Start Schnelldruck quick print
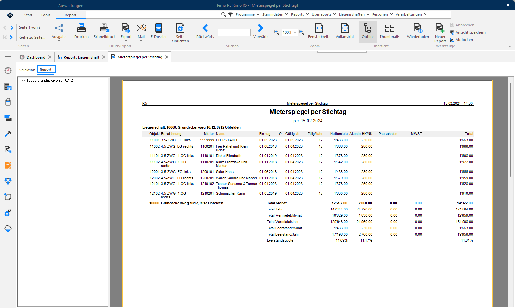 tap(105, 31)
